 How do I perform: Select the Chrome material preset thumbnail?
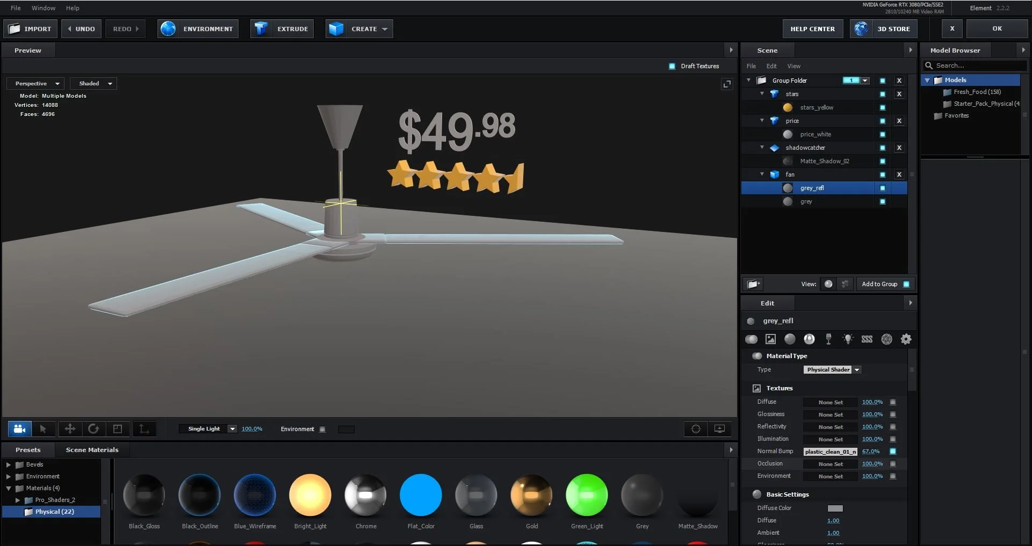(365, 495)
